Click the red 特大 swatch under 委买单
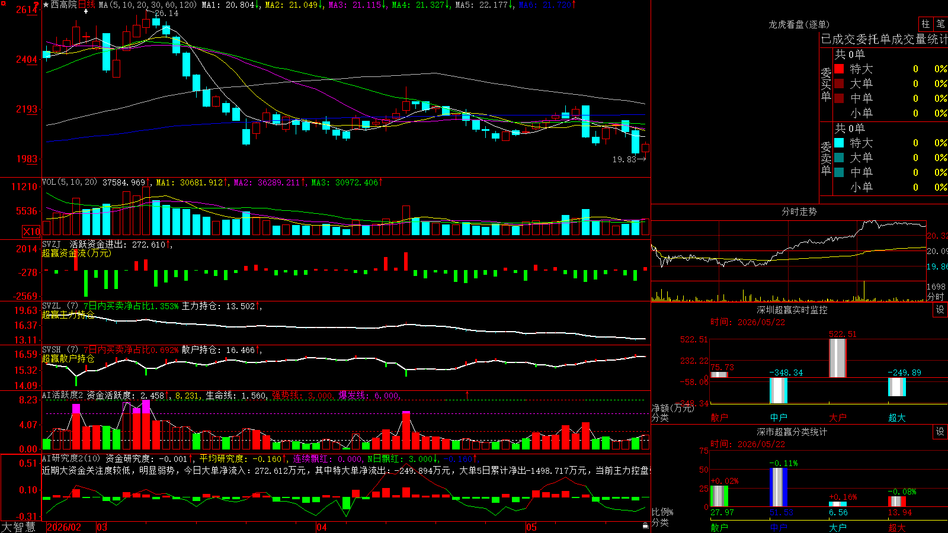 (x=839, y=69)
